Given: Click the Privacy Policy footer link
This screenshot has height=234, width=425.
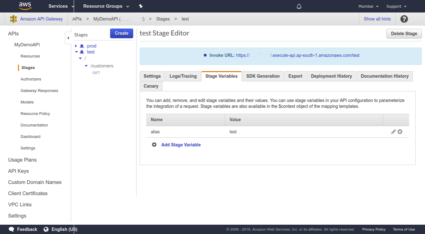Looking at the screenshot, I should (374, 229).
